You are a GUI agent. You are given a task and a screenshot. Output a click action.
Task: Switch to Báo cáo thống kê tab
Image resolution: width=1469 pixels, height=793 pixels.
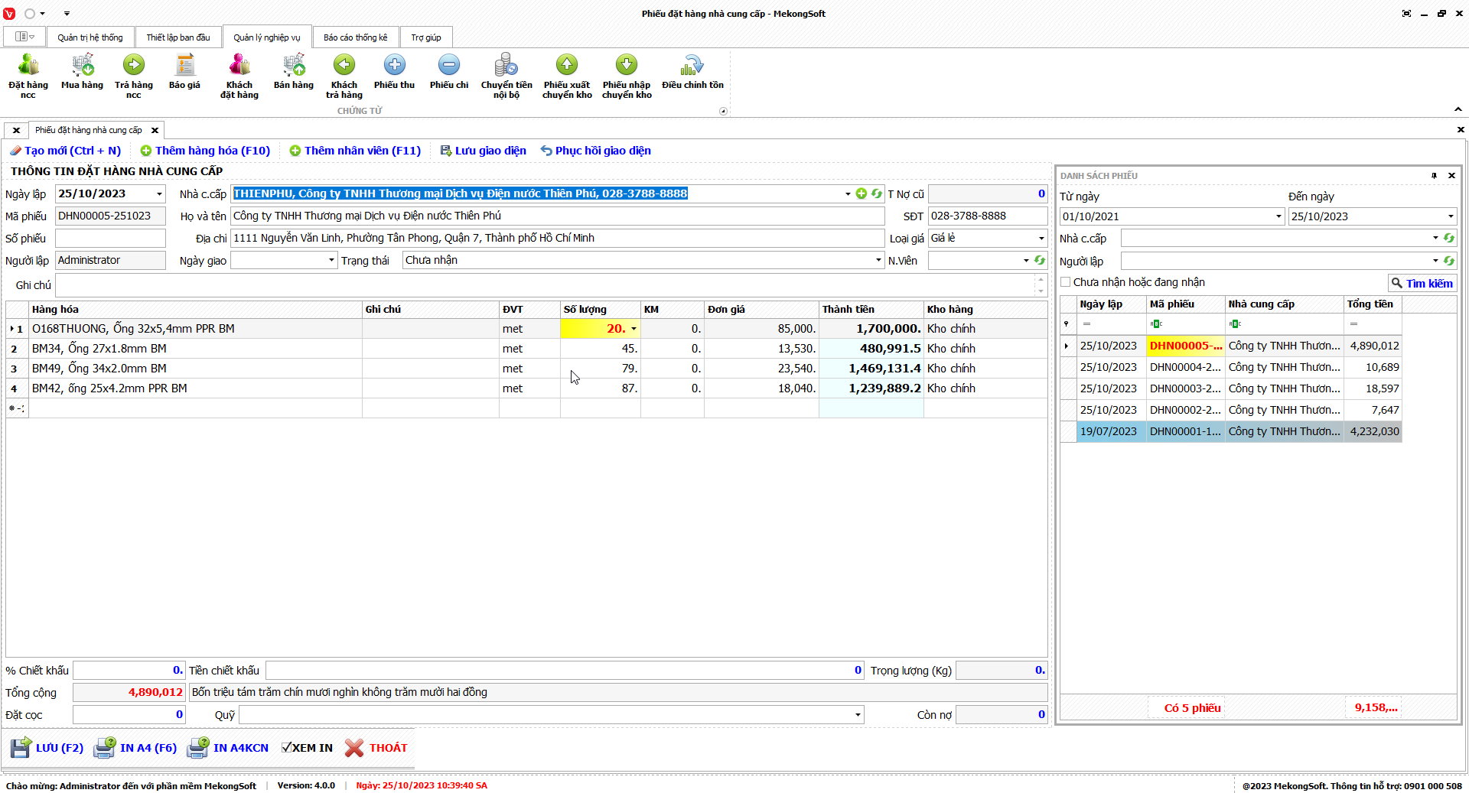click(x=355, y=37)
